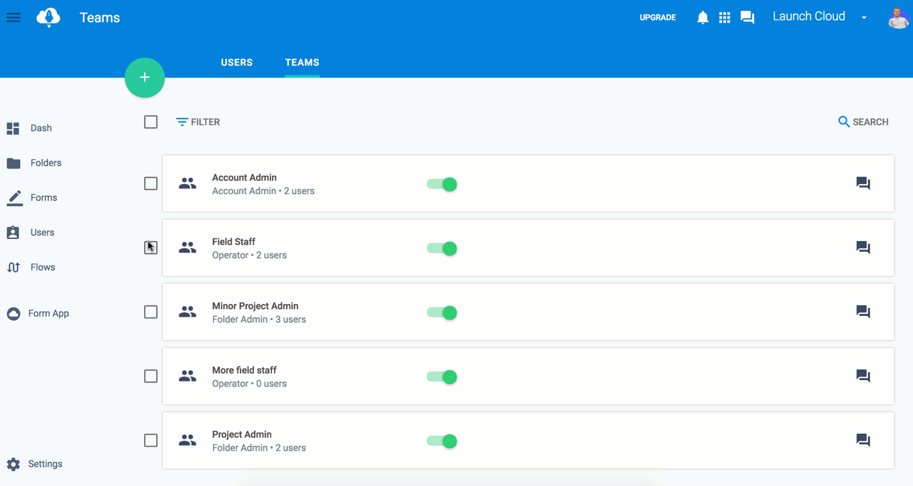Viewport: 913px width, 486px height.
Task: Open the hamburger navigation menu
Action: [x=13, y=17]
